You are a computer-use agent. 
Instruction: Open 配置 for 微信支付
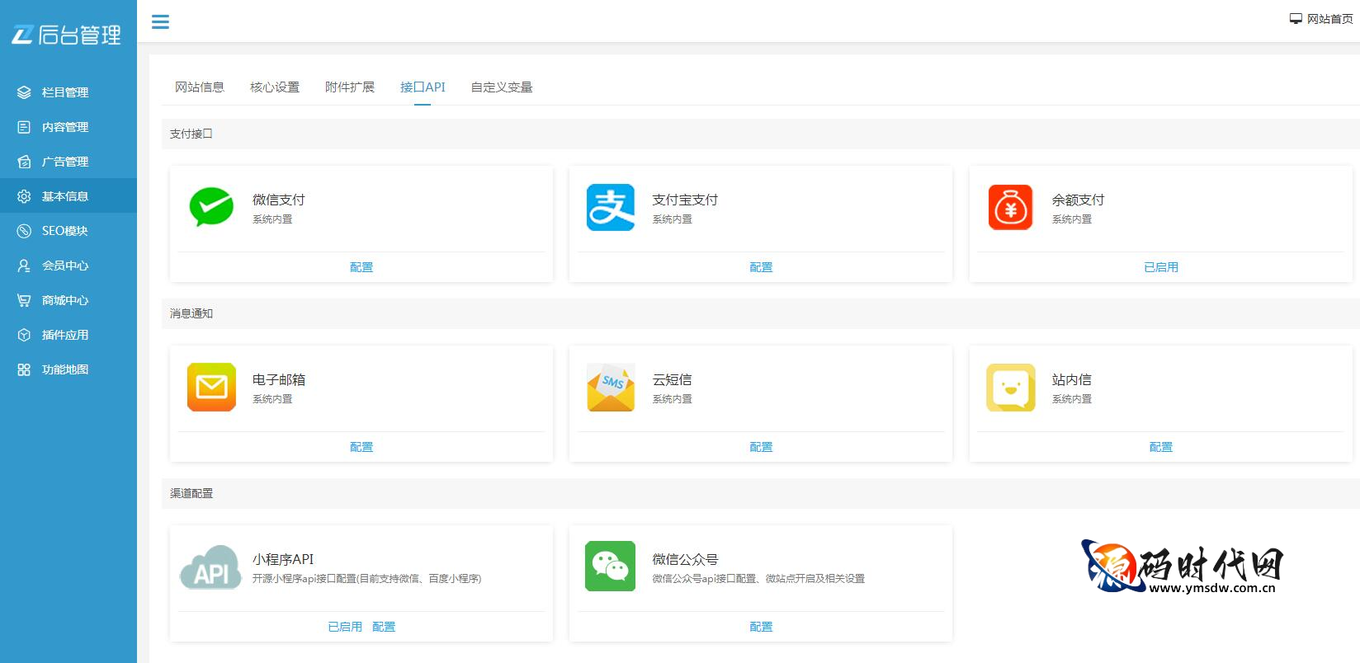361,267
